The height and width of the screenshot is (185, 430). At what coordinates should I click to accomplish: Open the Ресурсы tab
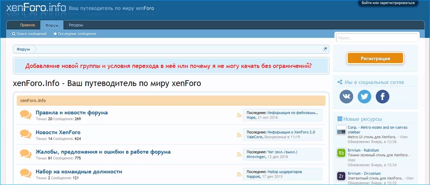click(x=76, y=25)
